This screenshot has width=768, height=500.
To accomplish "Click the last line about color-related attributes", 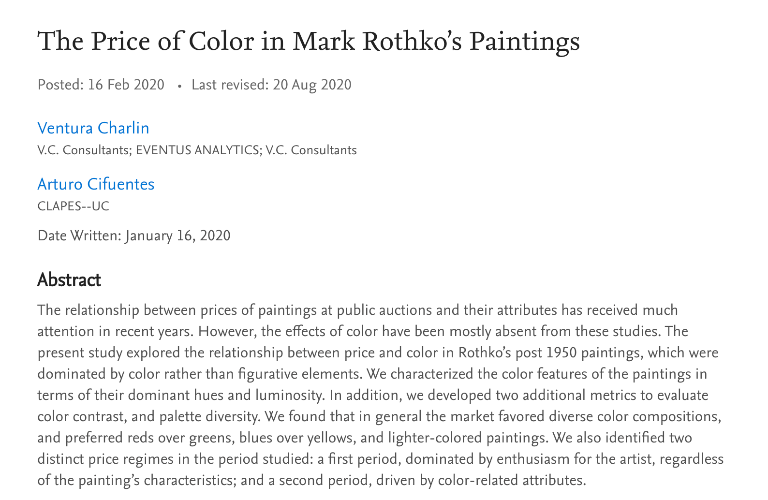I will 311,480.
